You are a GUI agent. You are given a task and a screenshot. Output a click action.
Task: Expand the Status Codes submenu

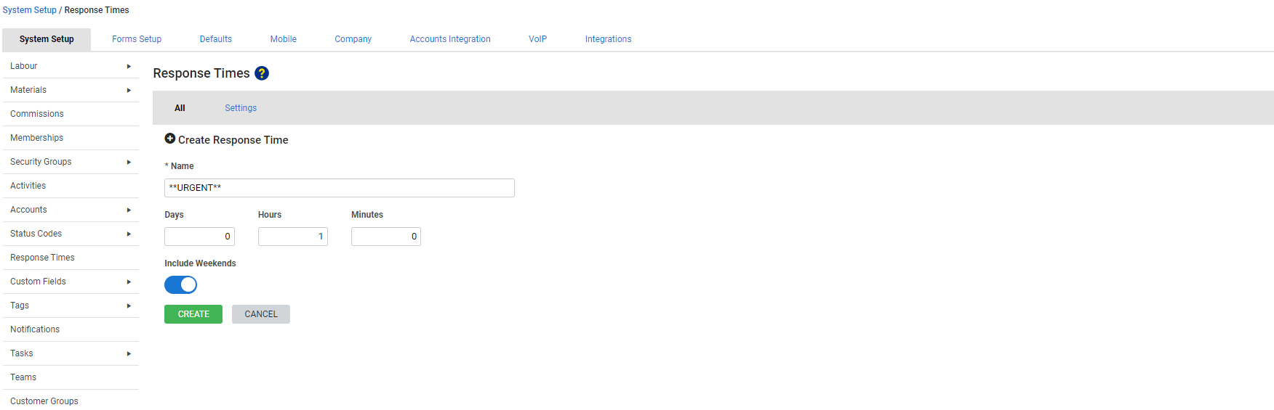pyautogui.click(x=129, y=234)
